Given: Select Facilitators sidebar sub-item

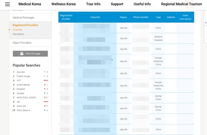Looking at the screenshot, I should 18,34.
